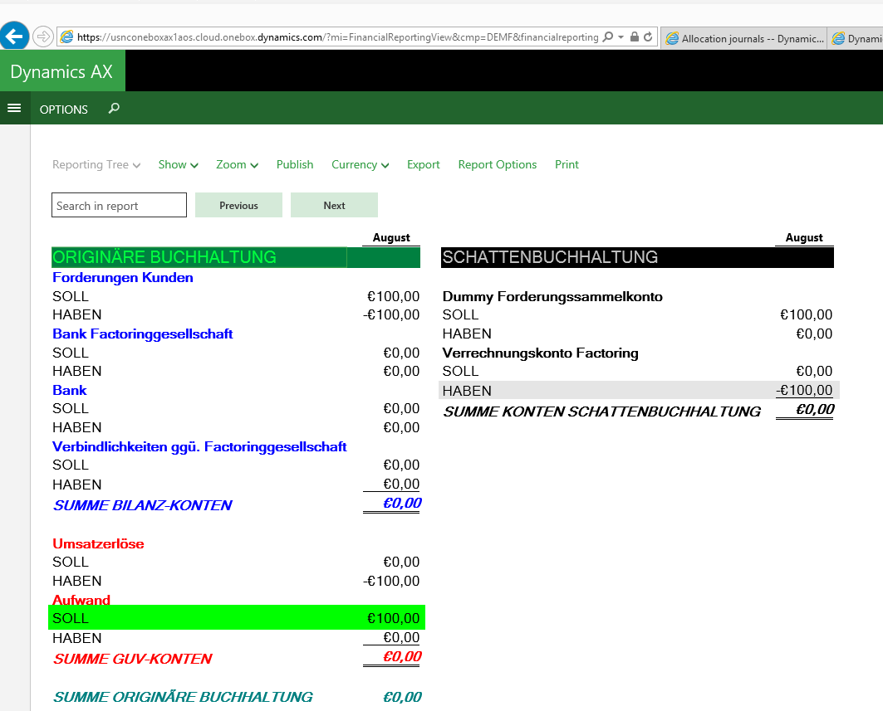Expand the Zoom dropdown
This screenshot has height=711, width=883.
pyautogui.click(x=237, y=165)
